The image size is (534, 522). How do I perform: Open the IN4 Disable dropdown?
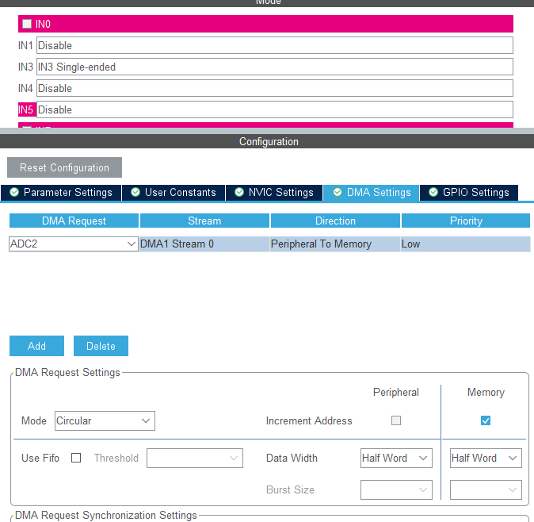(274, 88)
